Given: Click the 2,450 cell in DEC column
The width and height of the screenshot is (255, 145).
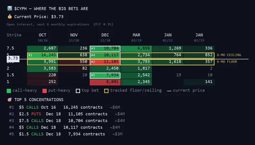Looking at the screenshot, I should point(105,69).
